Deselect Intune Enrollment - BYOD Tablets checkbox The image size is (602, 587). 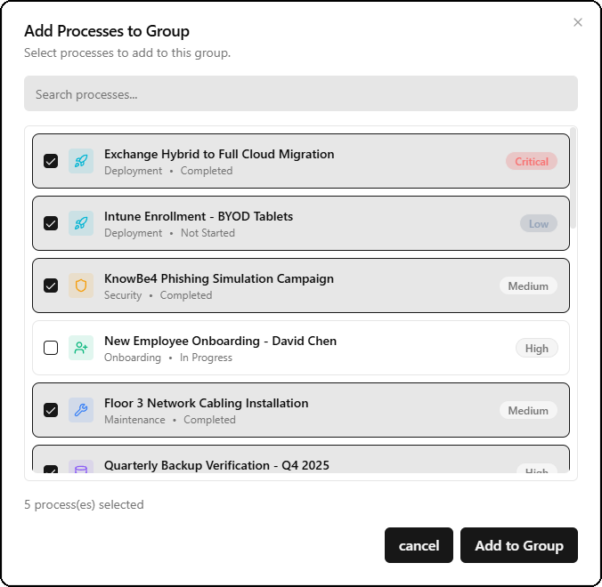[x=51, y=223]
